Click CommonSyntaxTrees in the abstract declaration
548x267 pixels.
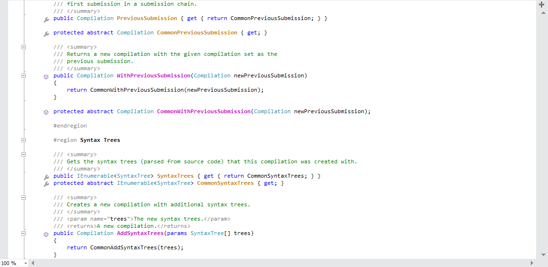coord(225,183)
